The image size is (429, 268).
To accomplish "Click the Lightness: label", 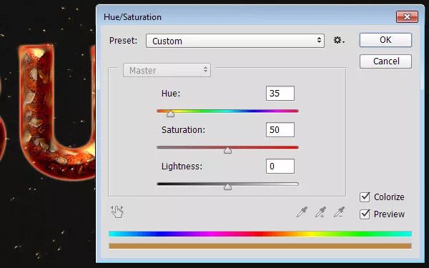I will [x=182, y=167].
